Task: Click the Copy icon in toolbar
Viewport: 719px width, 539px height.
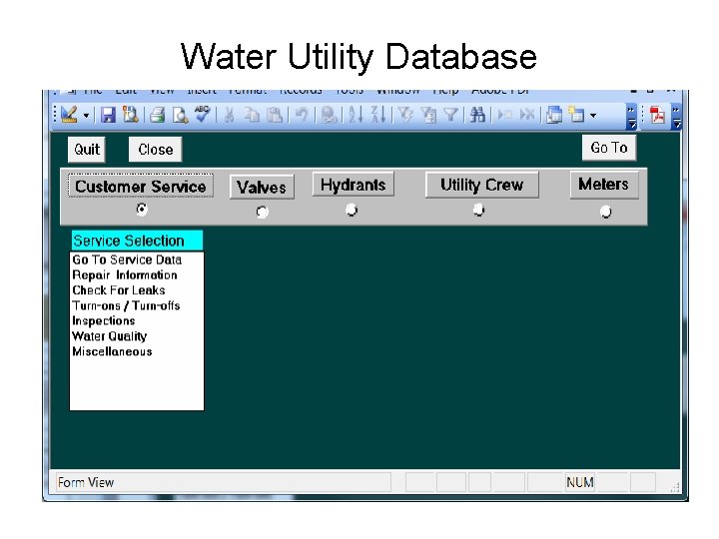Action: [252, 115]
